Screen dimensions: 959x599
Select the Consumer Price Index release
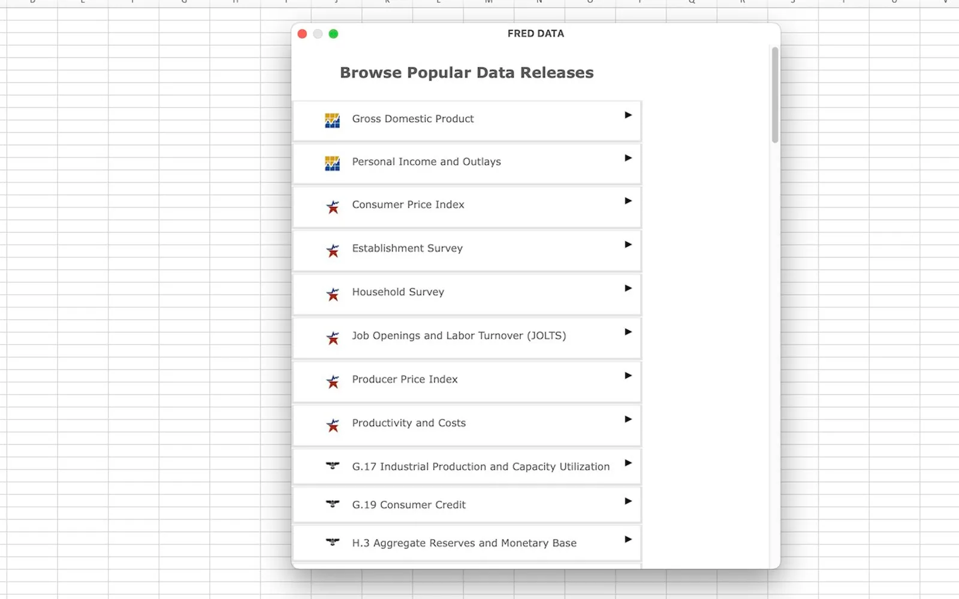point(467,207)
